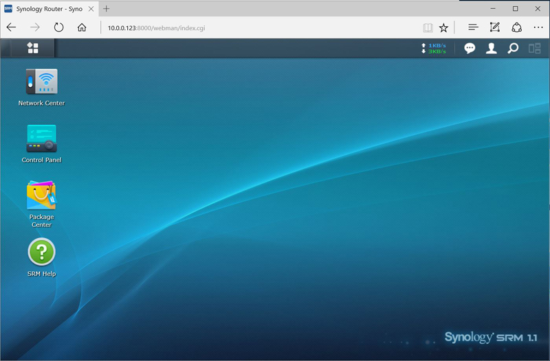Minimize the browser window
The width and height of the screenshot is (550, 361).
click(x=493, y=8)
